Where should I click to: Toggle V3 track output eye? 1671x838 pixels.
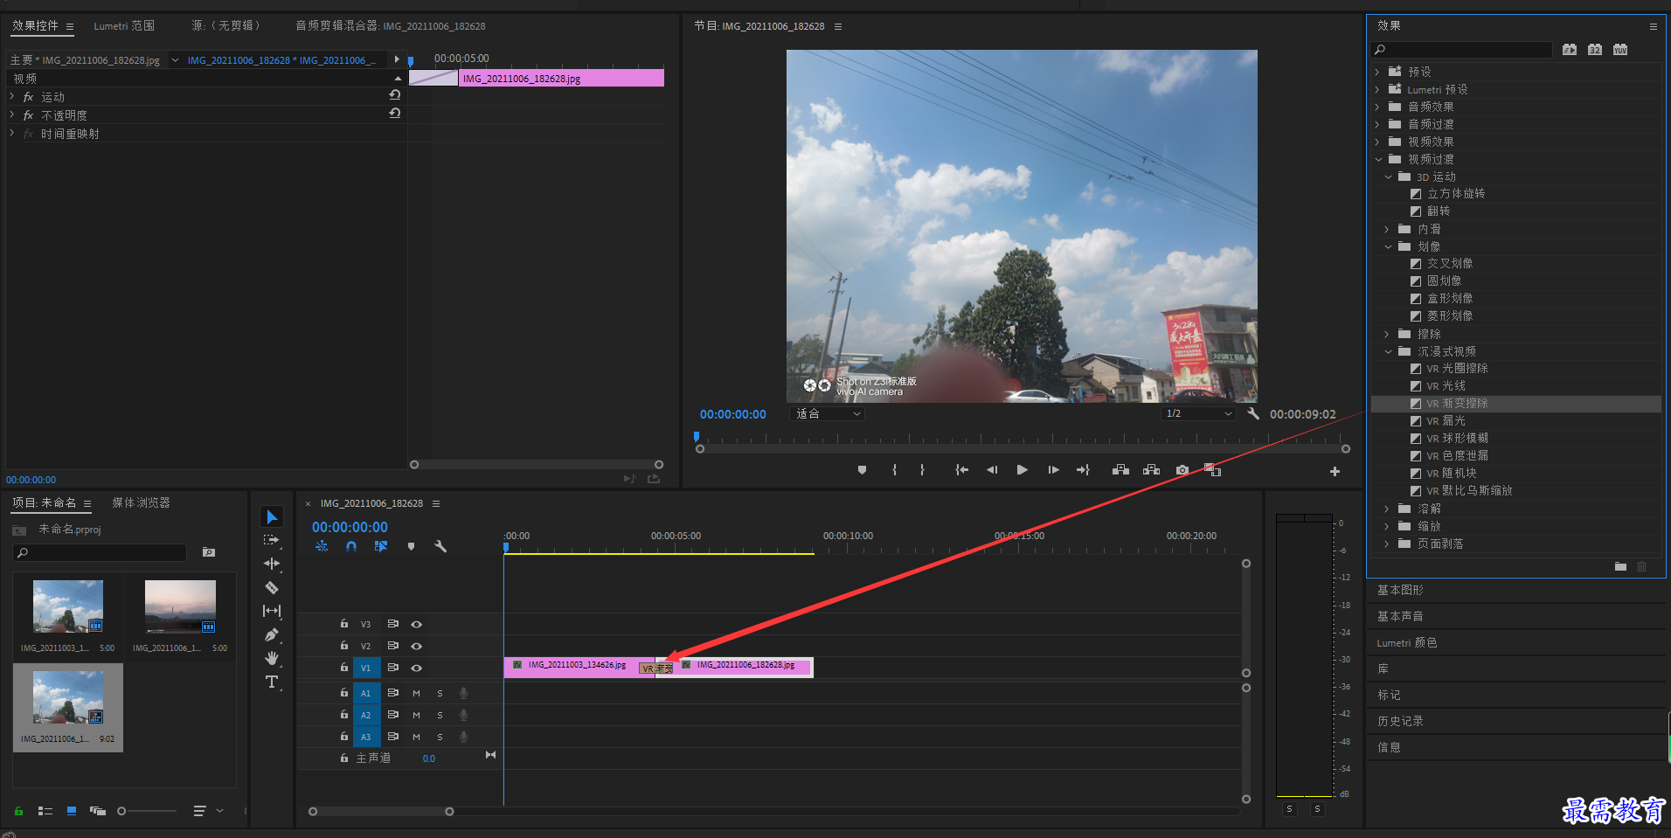point(417,624)
